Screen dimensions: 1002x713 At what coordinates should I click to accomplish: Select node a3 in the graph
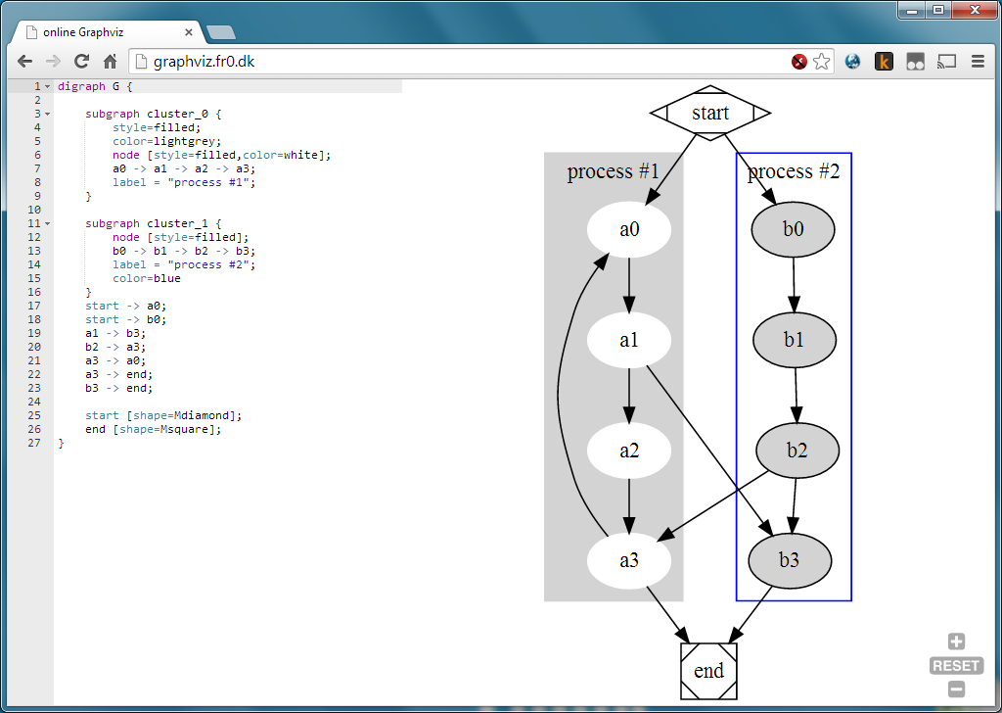tap(629, 561)
